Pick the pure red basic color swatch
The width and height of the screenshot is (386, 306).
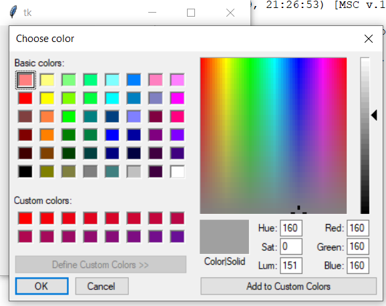click(25, 98)
